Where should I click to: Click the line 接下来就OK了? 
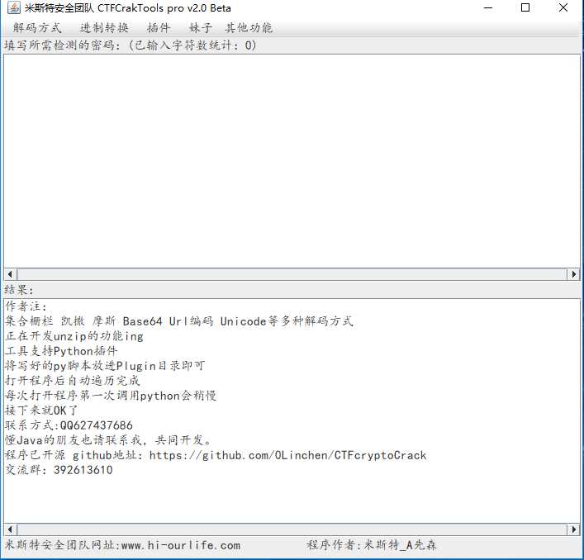point(41,411)
